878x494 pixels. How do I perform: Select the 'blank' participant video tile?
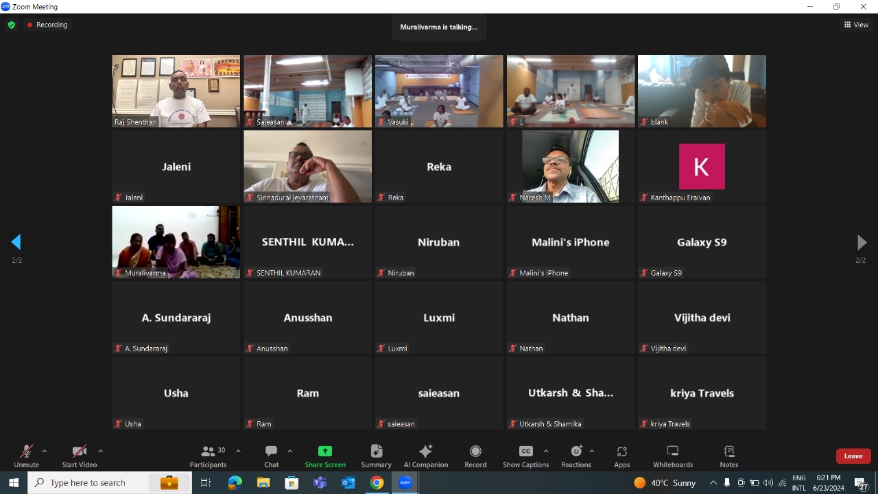tap(702, 91)
